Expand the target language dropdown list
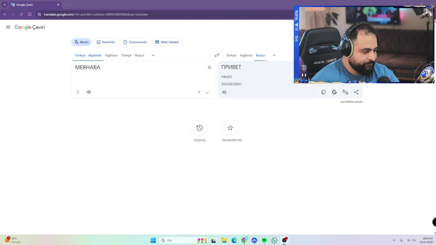 274,55
